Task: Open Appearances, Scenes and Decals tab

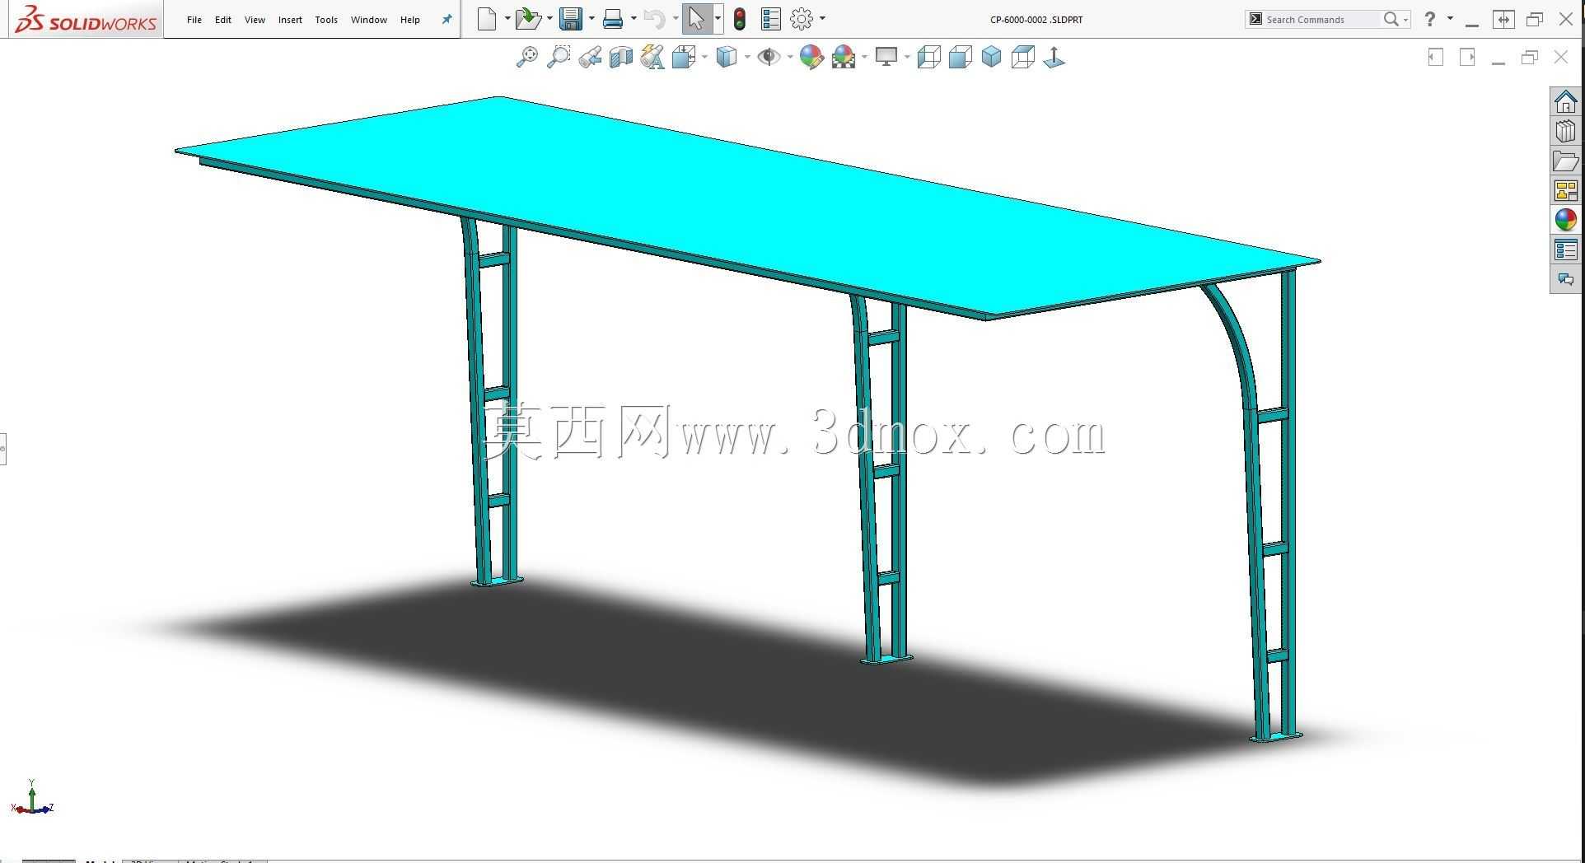Action: 1566,221
